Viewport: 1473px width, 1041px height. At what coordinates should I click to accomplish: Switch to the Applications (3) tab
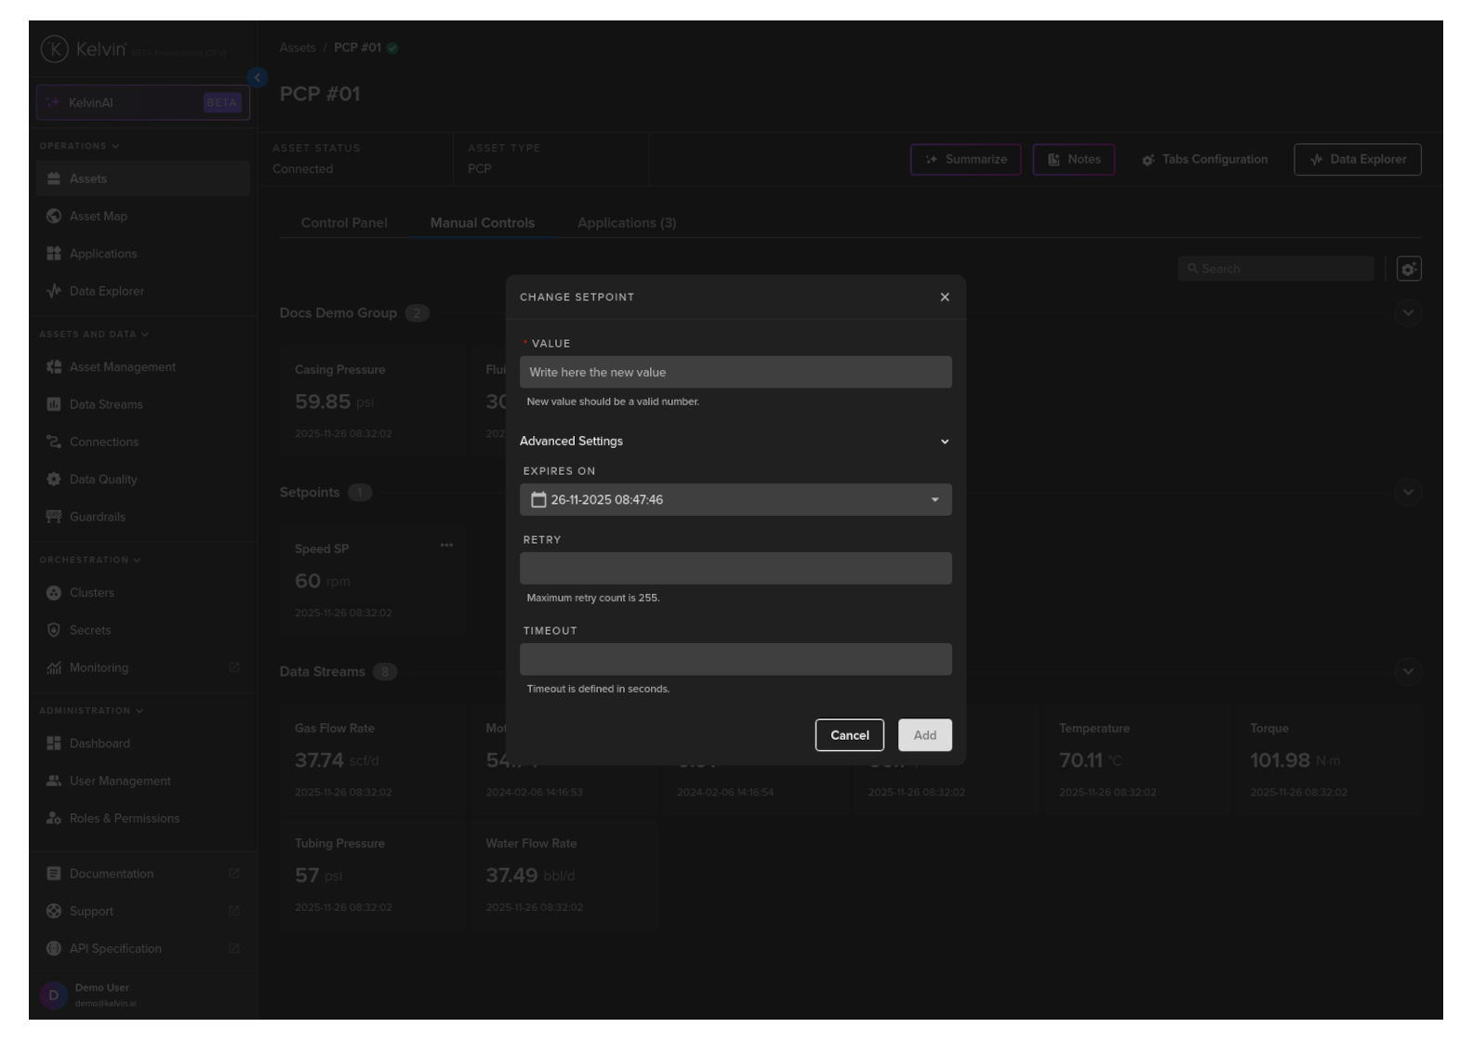click(627, 223)
